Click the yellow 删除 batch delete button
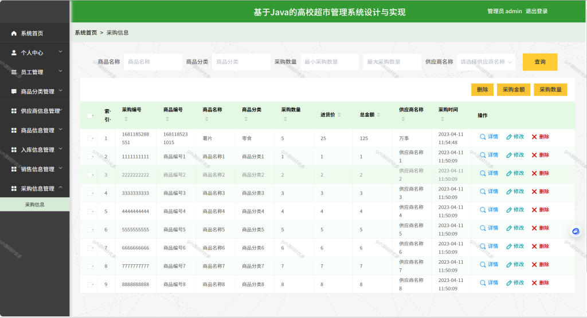587x318 pixels. (482, 90)
